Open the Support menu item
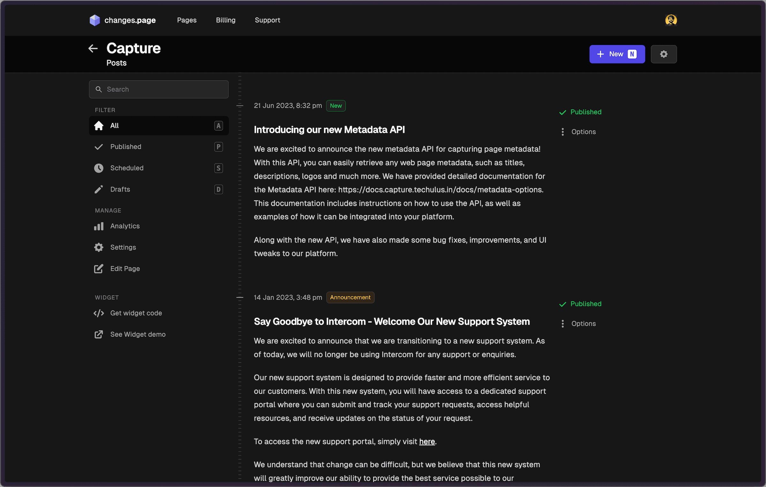766x487 pixels. pos(267,20)
